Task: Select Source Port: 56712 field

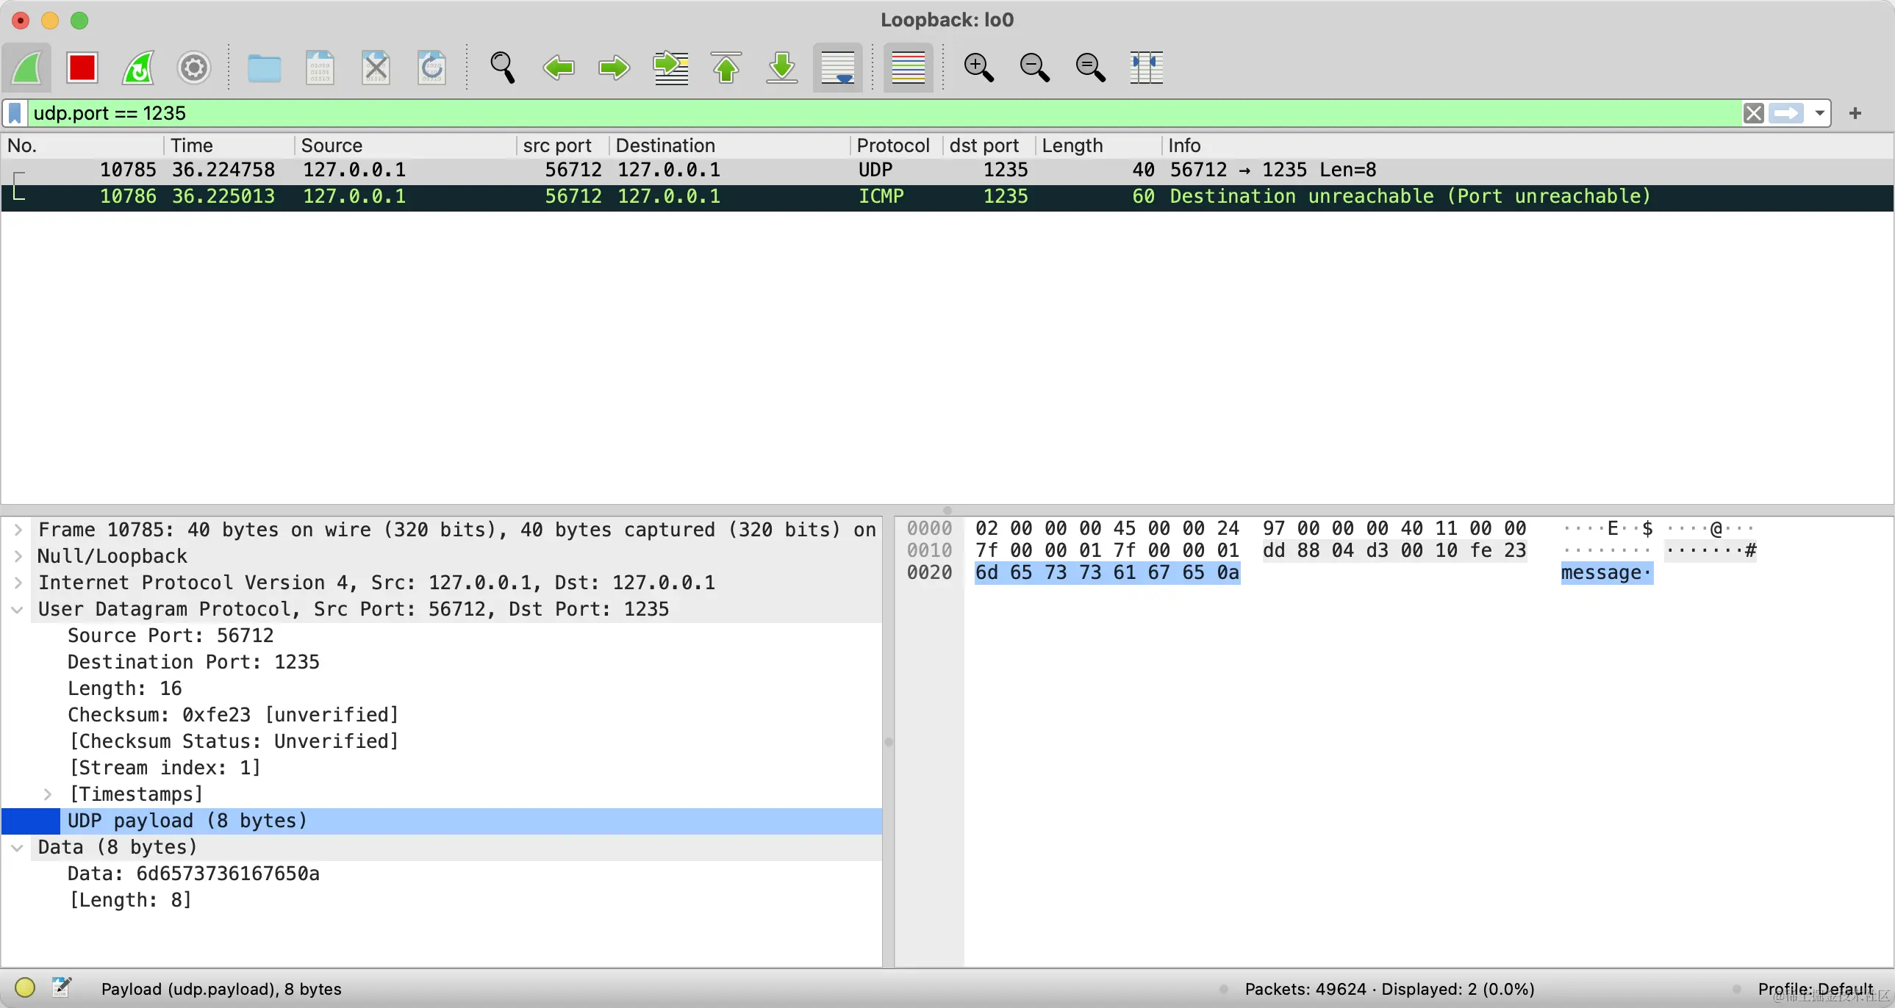Action: 171,636
